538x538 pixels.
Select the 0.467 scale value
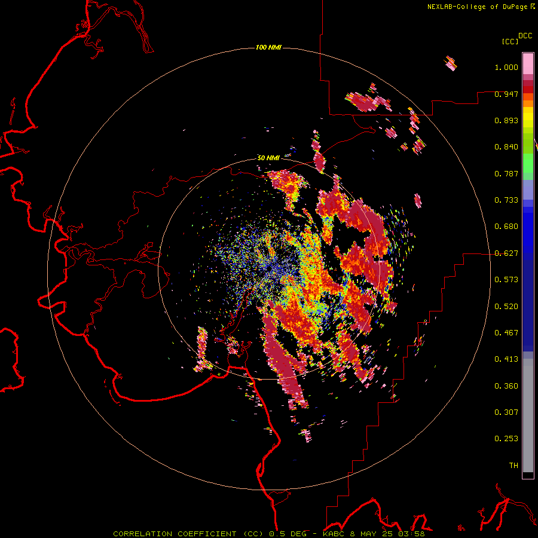pos(506,333)
